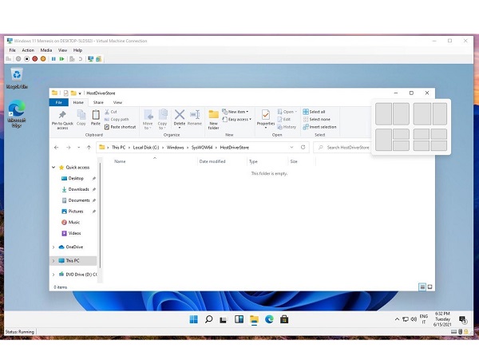Click Paste shortcut in ribbon
The width and height of the screenshot is (479, 360).
pyautogui.click(x=120, y=127)
